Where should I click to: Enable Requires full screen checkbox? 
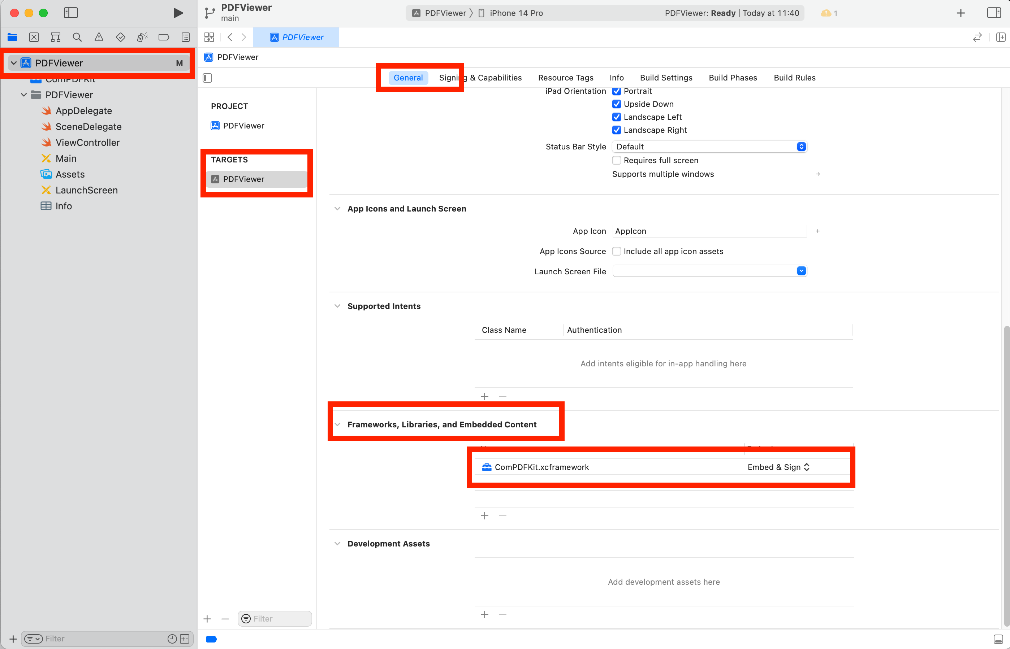pos(616,160)
